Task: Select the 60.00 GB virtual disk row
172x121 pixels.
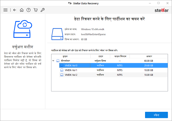Action: click(x=110, y=61)
